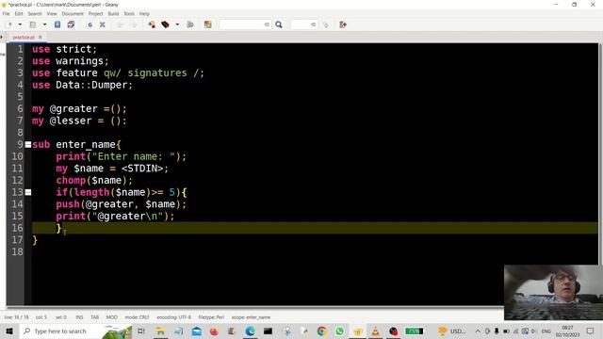Select the practice.pl document tab

[x=23, y=37]
